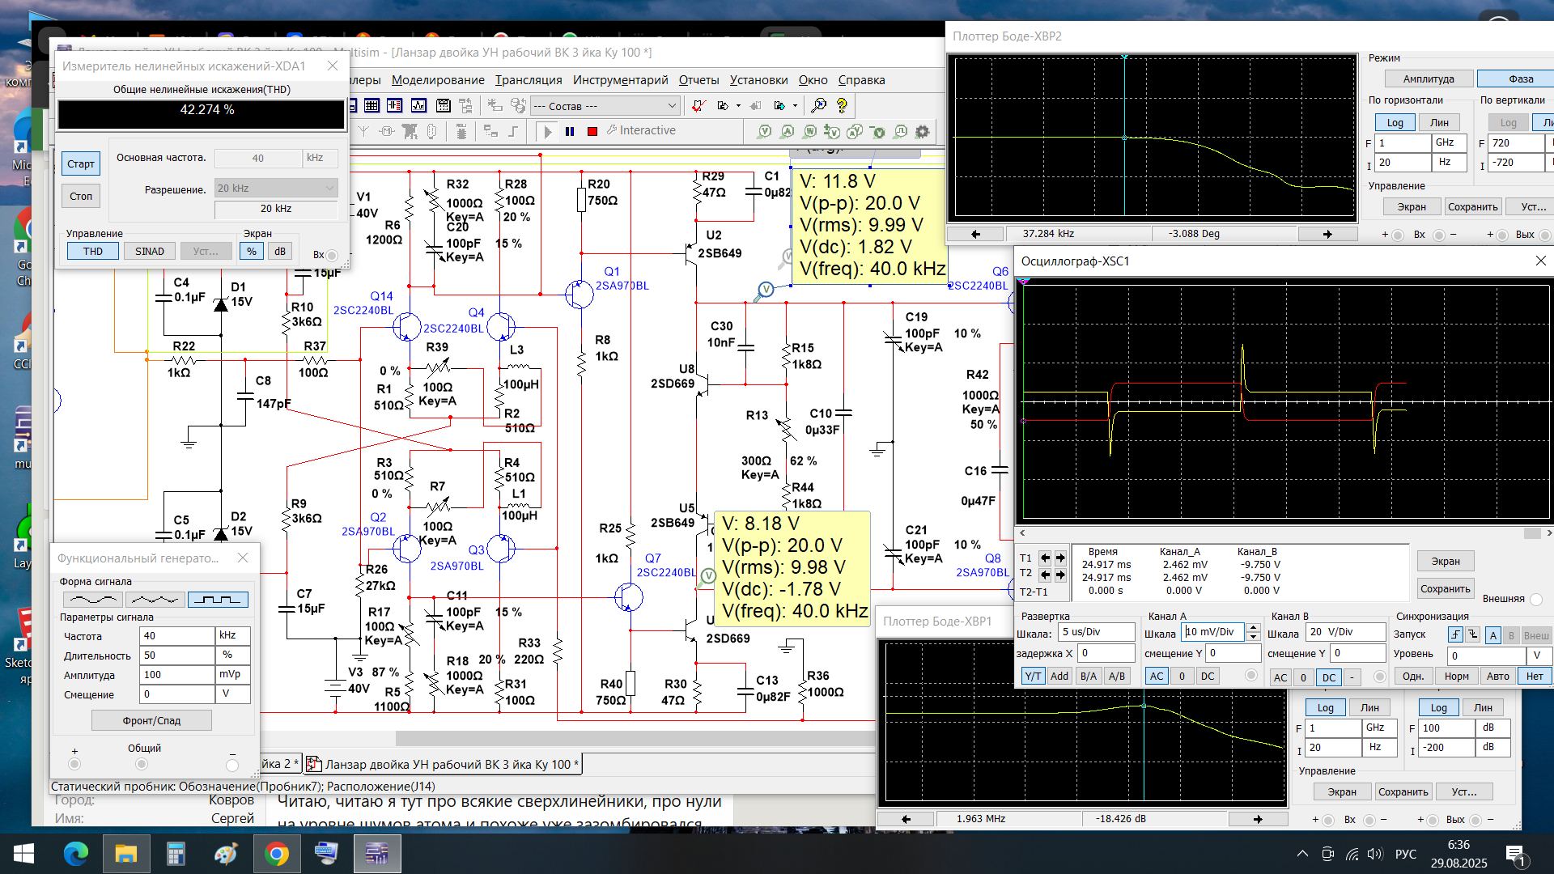Set Channel A coupling to DC

coord(1208,677)
